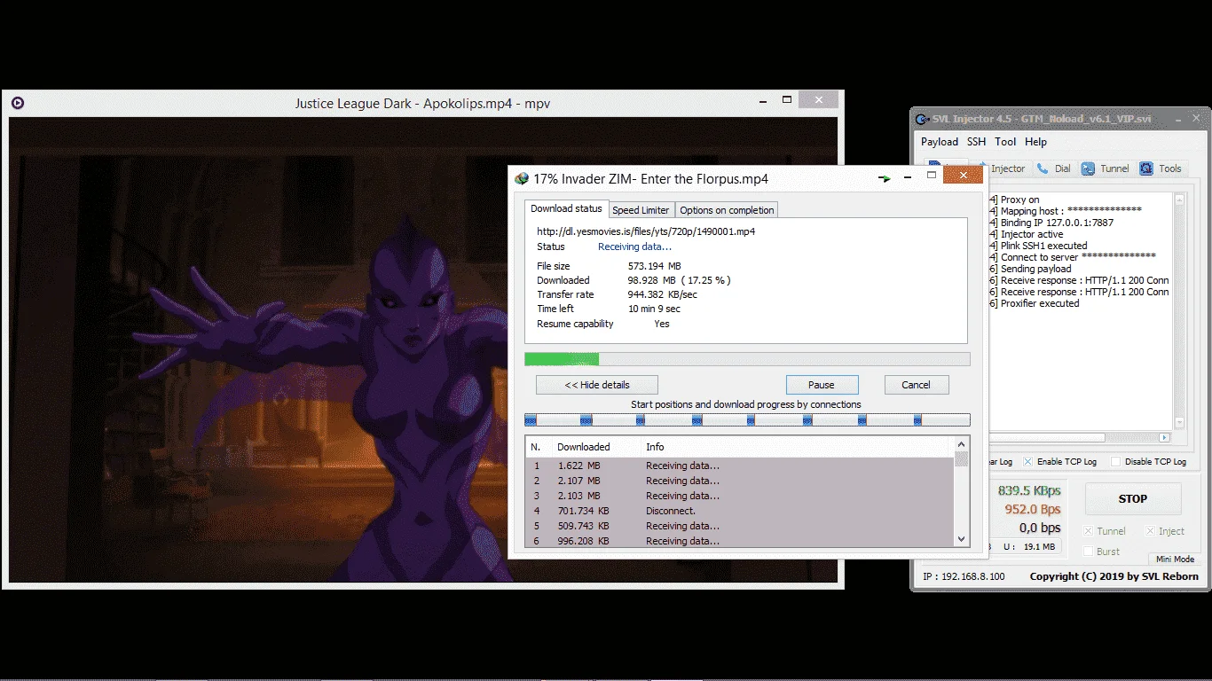This screenshot has width=1212, height=681.
Task: Open the Dial tab in SVL Injector
Action: [1053, 168]
